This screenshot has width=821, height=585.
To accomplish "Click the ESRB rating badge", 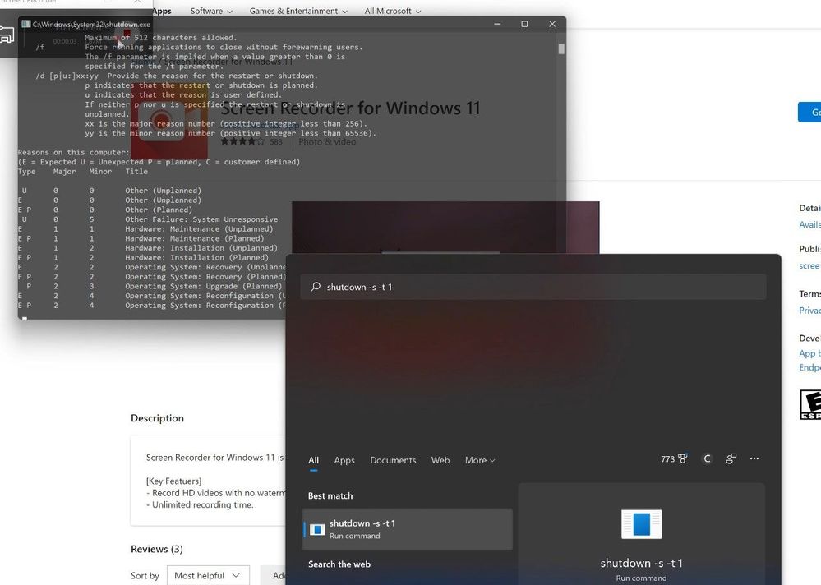I will pos(810,404).
